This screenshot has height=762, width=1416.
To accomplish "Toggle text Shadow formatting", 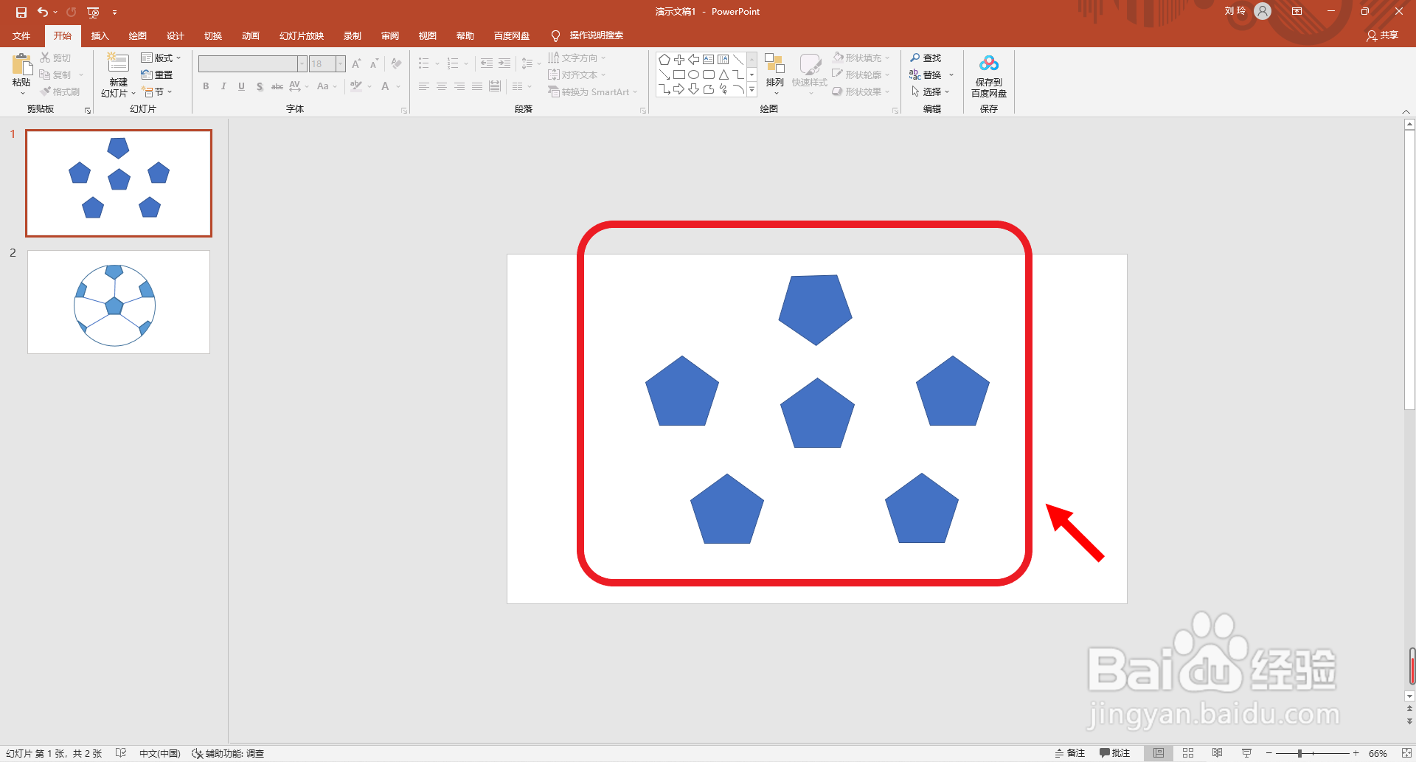I will 260,86.
